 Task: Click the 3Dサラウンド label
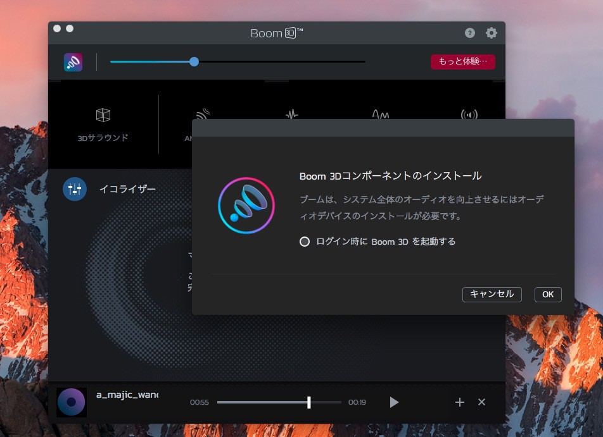tap(103, 138)
